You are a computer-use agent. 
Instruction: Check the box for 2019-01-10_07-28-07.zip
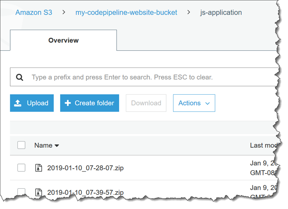[x=21, y=168]
